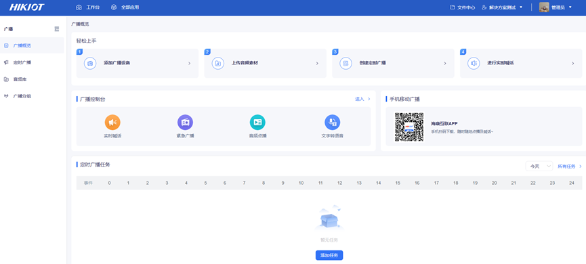Image resolution: width=586 pixels, height=264 pixels.
Task: Click the 添加广播设备 step icon
Action: (x=90, y=63)
